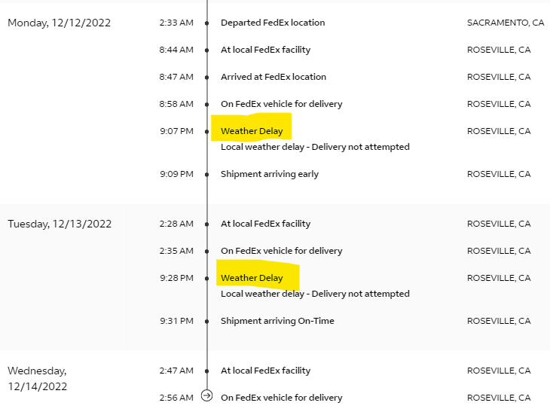Viewport: 550px width, 418px height.
Task: Click the Tuesday highlighted Weather Delay entry
Action: 252,278
